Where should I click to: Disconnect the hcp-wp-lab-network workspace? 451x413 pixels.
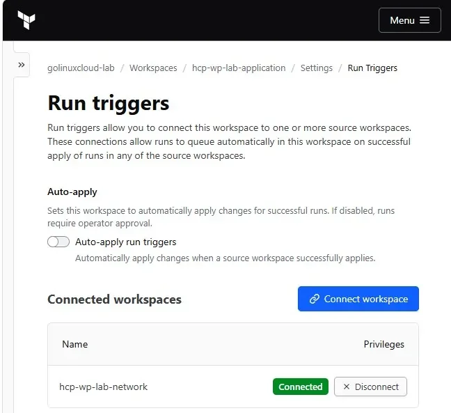coord(370,387)
